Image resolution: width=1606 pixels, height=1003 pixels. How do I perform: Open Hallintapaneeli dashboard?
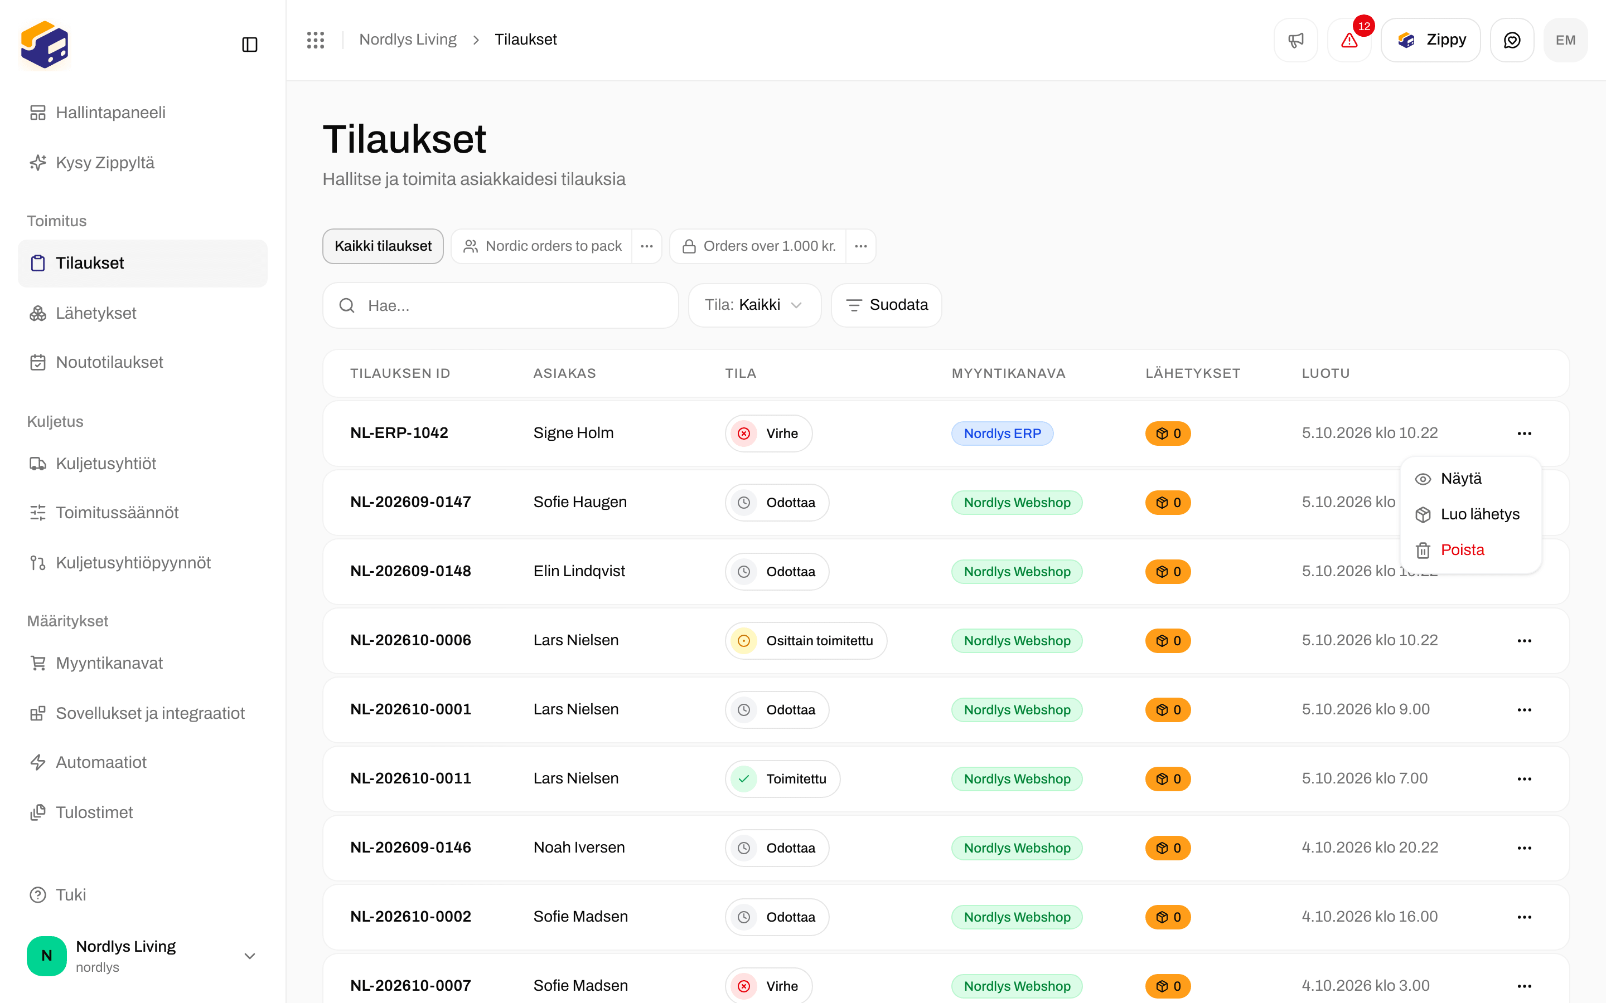[143, 113]
